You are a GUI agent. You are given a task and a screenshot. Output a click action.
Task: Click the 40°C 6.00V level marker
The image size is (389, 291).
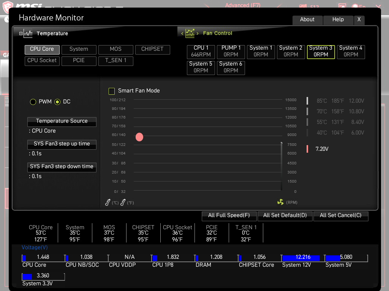coord(307,133)
